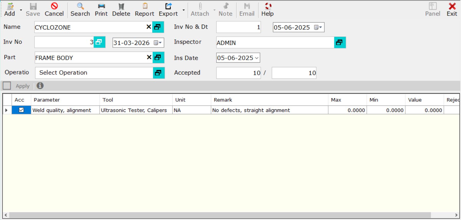
Task: Tick the checkbox left of Apply
Action: pyautogui.click(x=7, y=86)
